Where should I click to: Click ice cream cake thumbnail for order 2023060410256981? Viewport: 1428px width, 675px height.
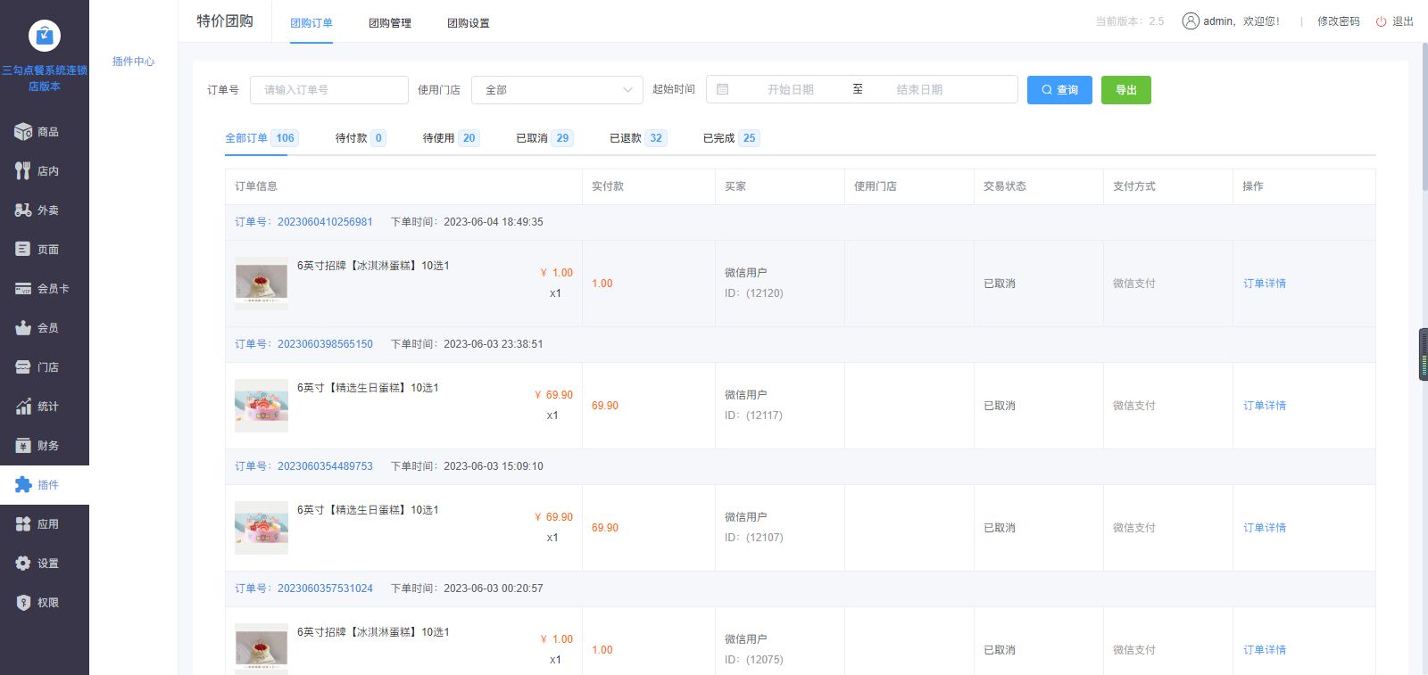click(x=262, y=284)
